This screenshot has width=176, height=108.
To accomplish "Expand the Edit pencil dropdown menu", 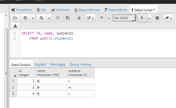I will (90, 18).
